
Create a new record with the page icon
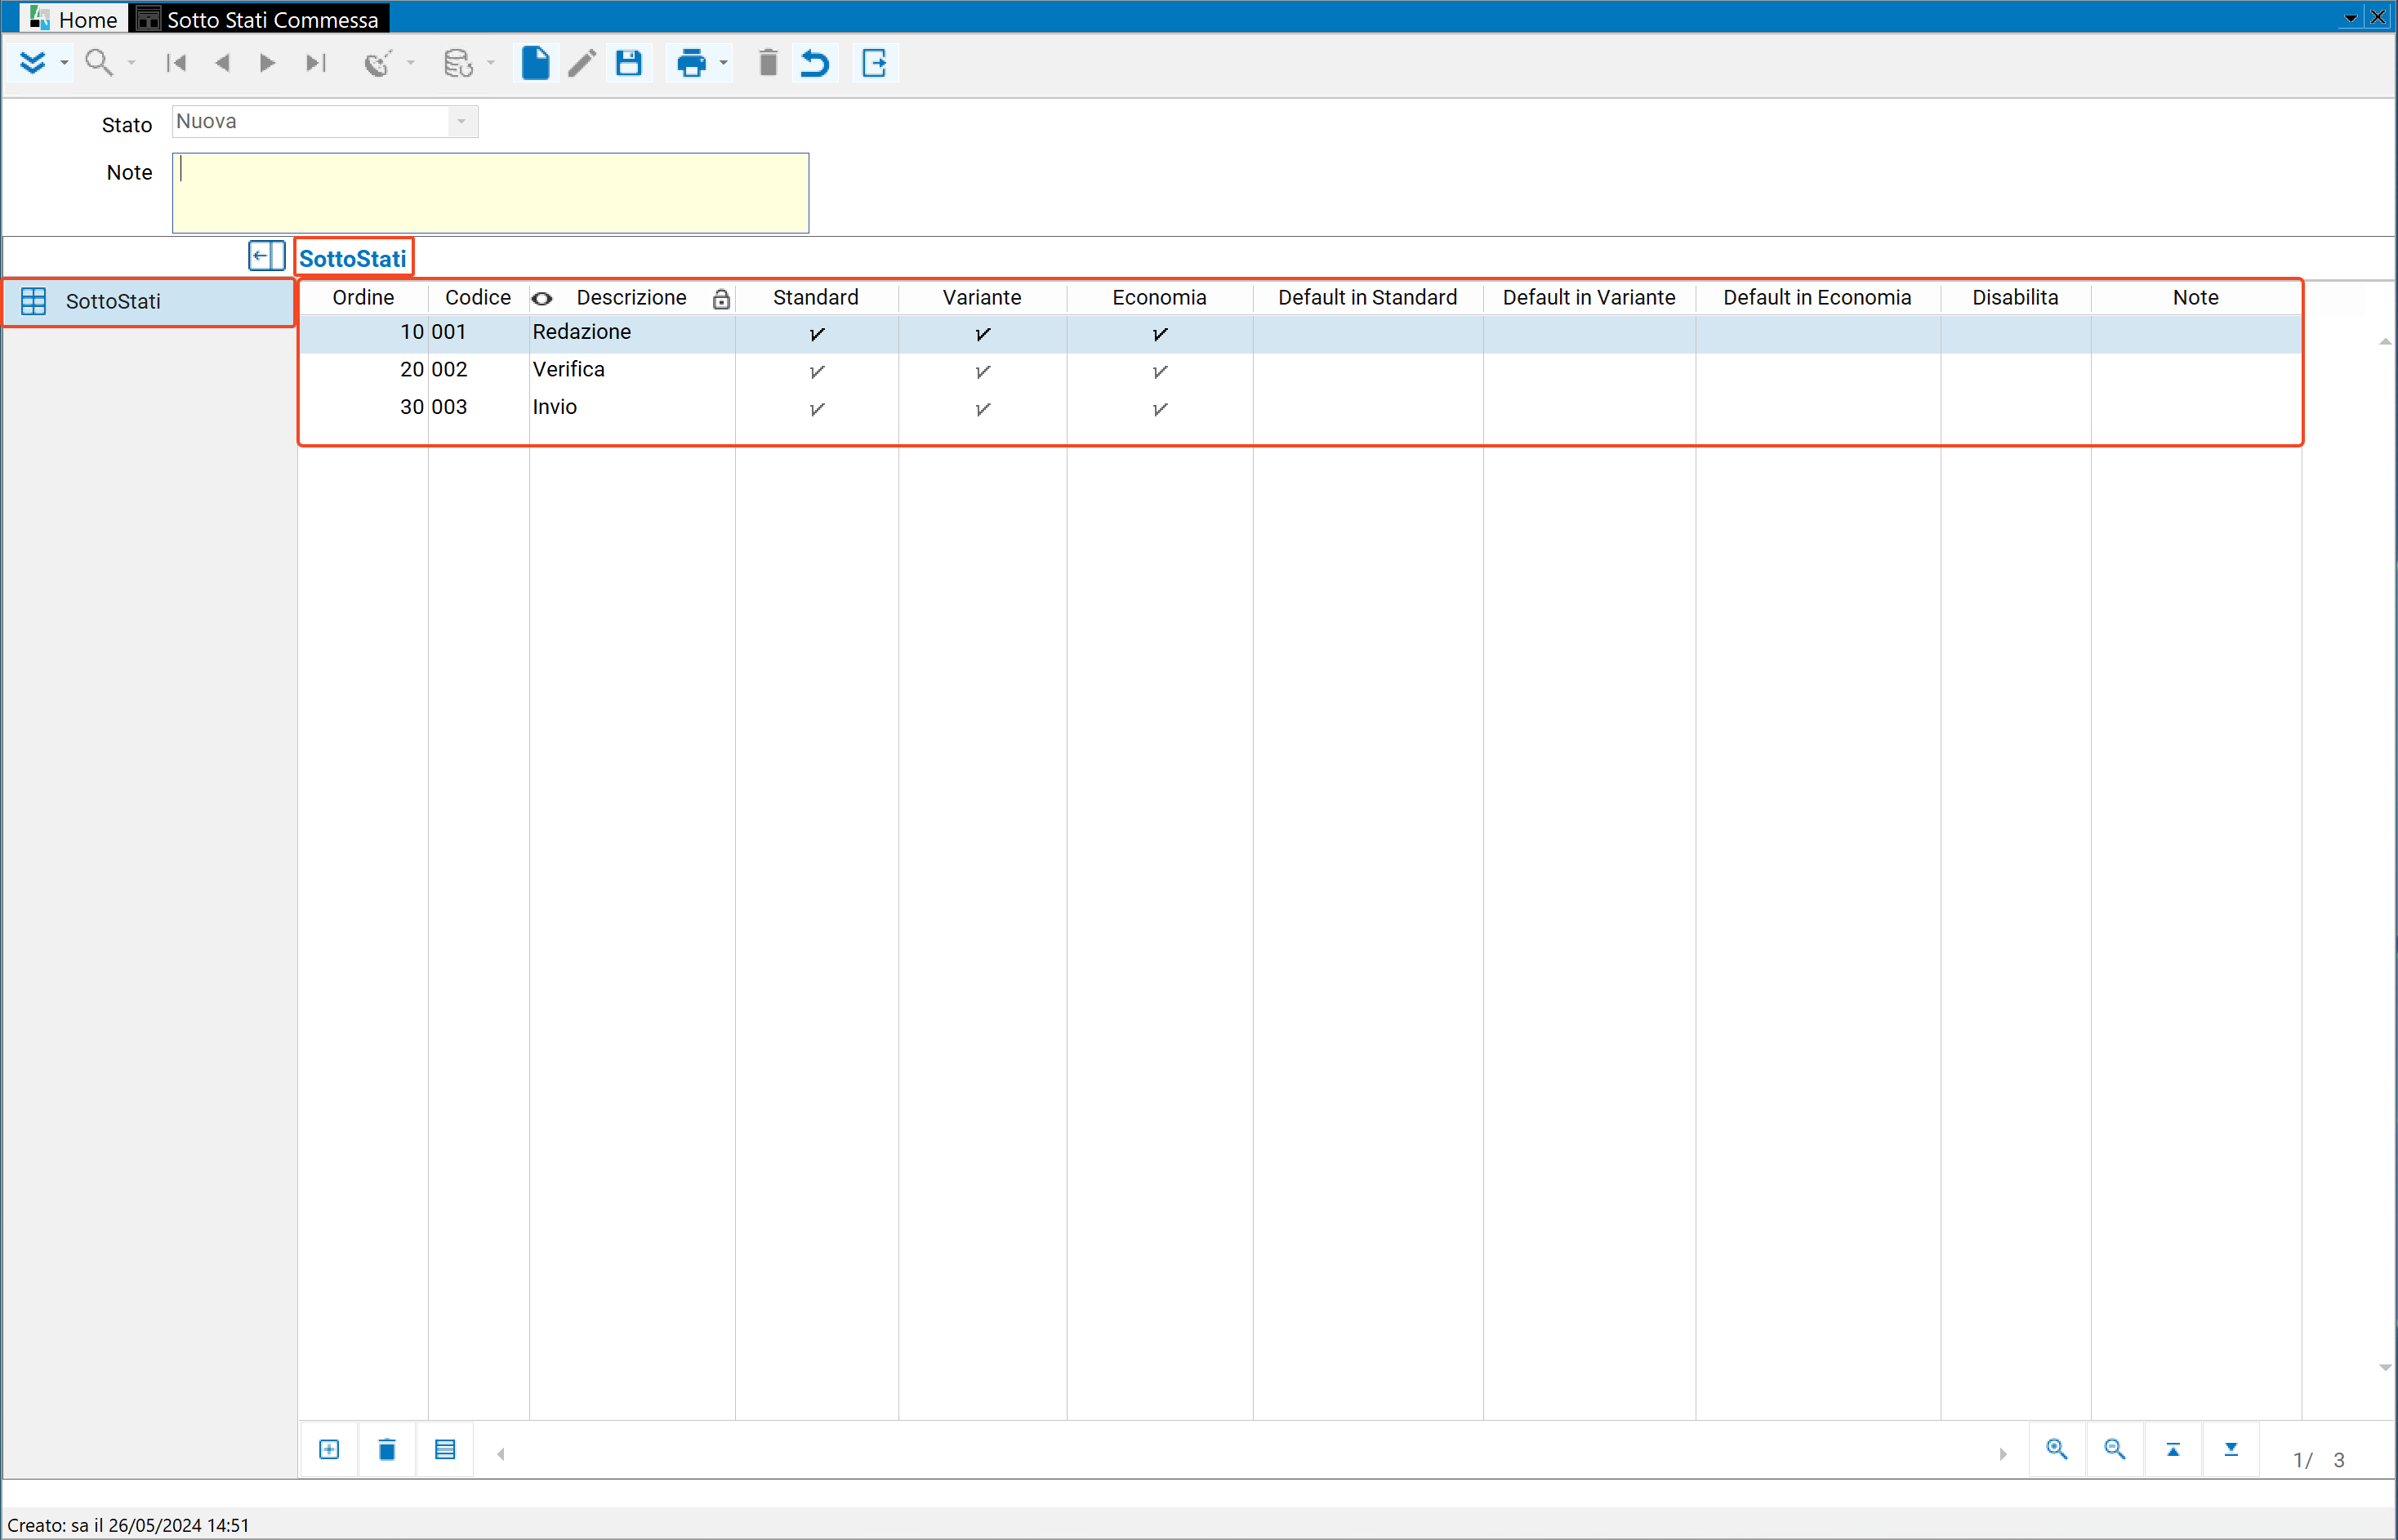pyautogui.click(x=535, y=63)
